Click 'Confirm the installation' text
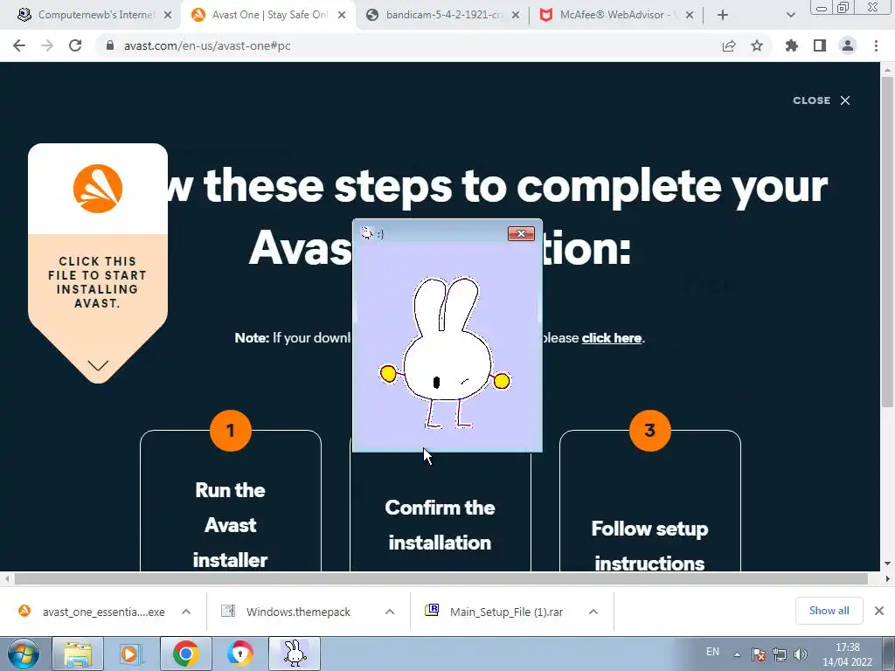895x671 pixels. click(440, 525)
